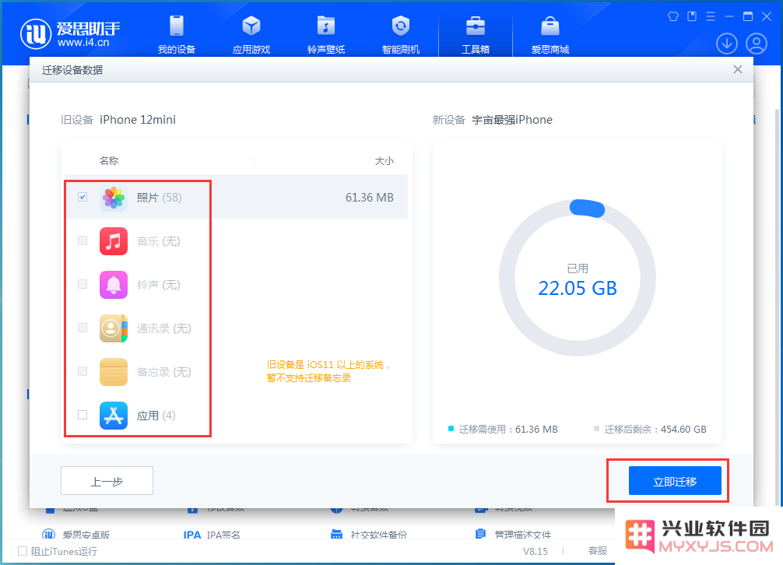Close the 迁移设备数据 dialog

click(x=738, y=69)
